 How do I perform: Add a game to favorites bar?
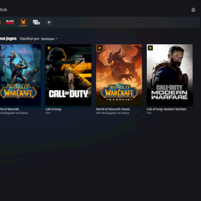click(x=49, y=22)
